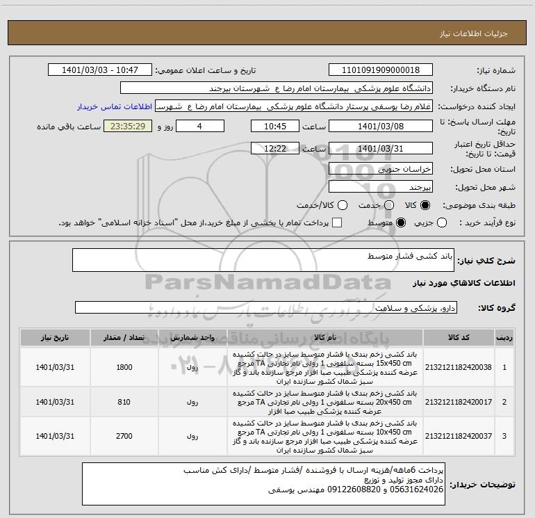Click the need number field 1101091909000018
Image resolution: width=535 pixels, height=518 pixels.
point(381,70)
